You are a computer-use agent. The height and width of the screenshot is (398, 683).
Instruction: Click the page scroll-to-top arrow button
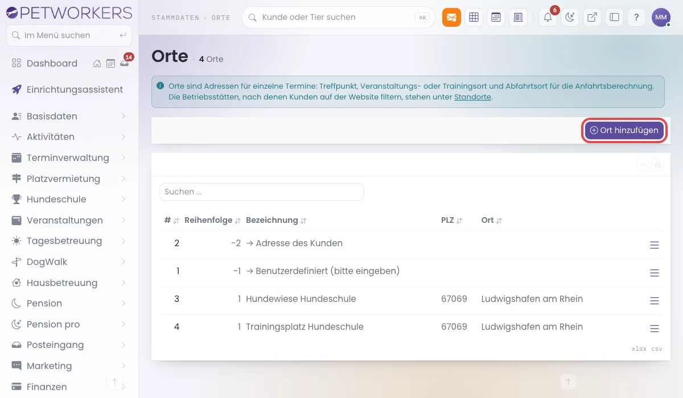(567, 382)
